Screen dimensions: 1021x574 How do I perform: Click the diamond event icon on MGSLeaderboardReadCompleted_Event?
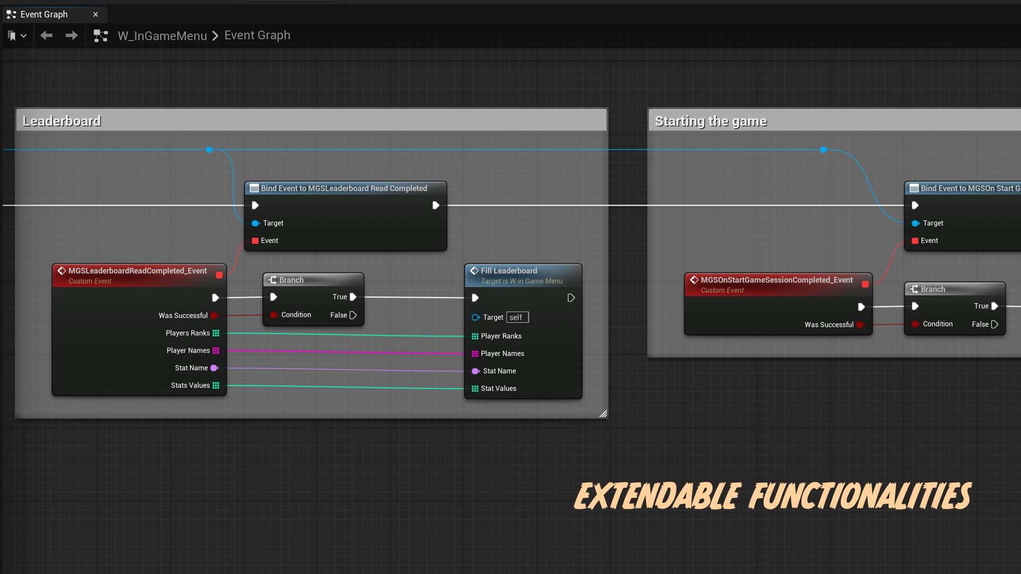(62, 271)
